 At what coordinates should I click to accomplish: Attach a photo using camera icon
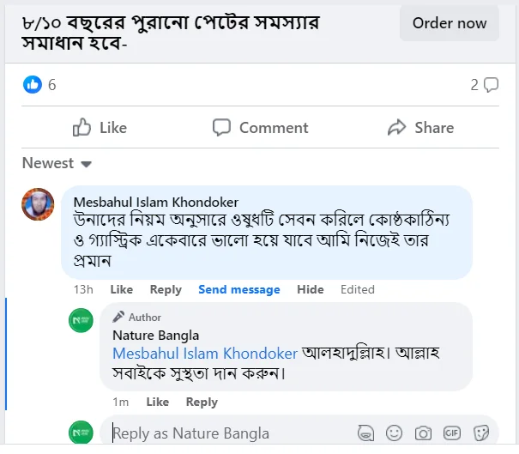click(x=423, y=433)
